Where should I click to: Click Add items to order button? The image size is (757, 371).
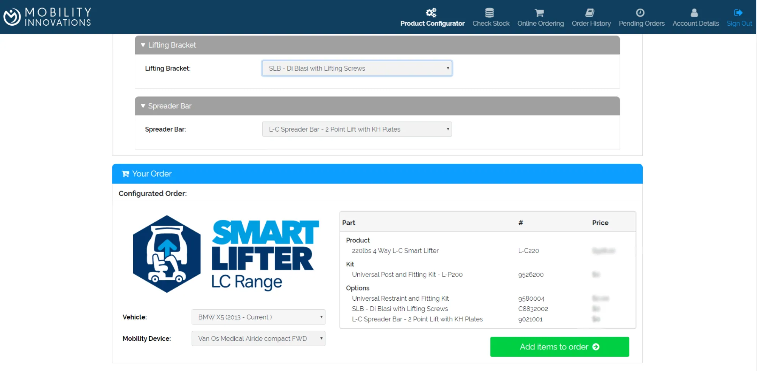tap(559, 347)
